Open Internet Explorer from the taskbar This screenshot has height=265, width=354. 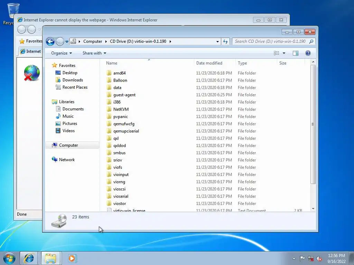pos(29,258)
